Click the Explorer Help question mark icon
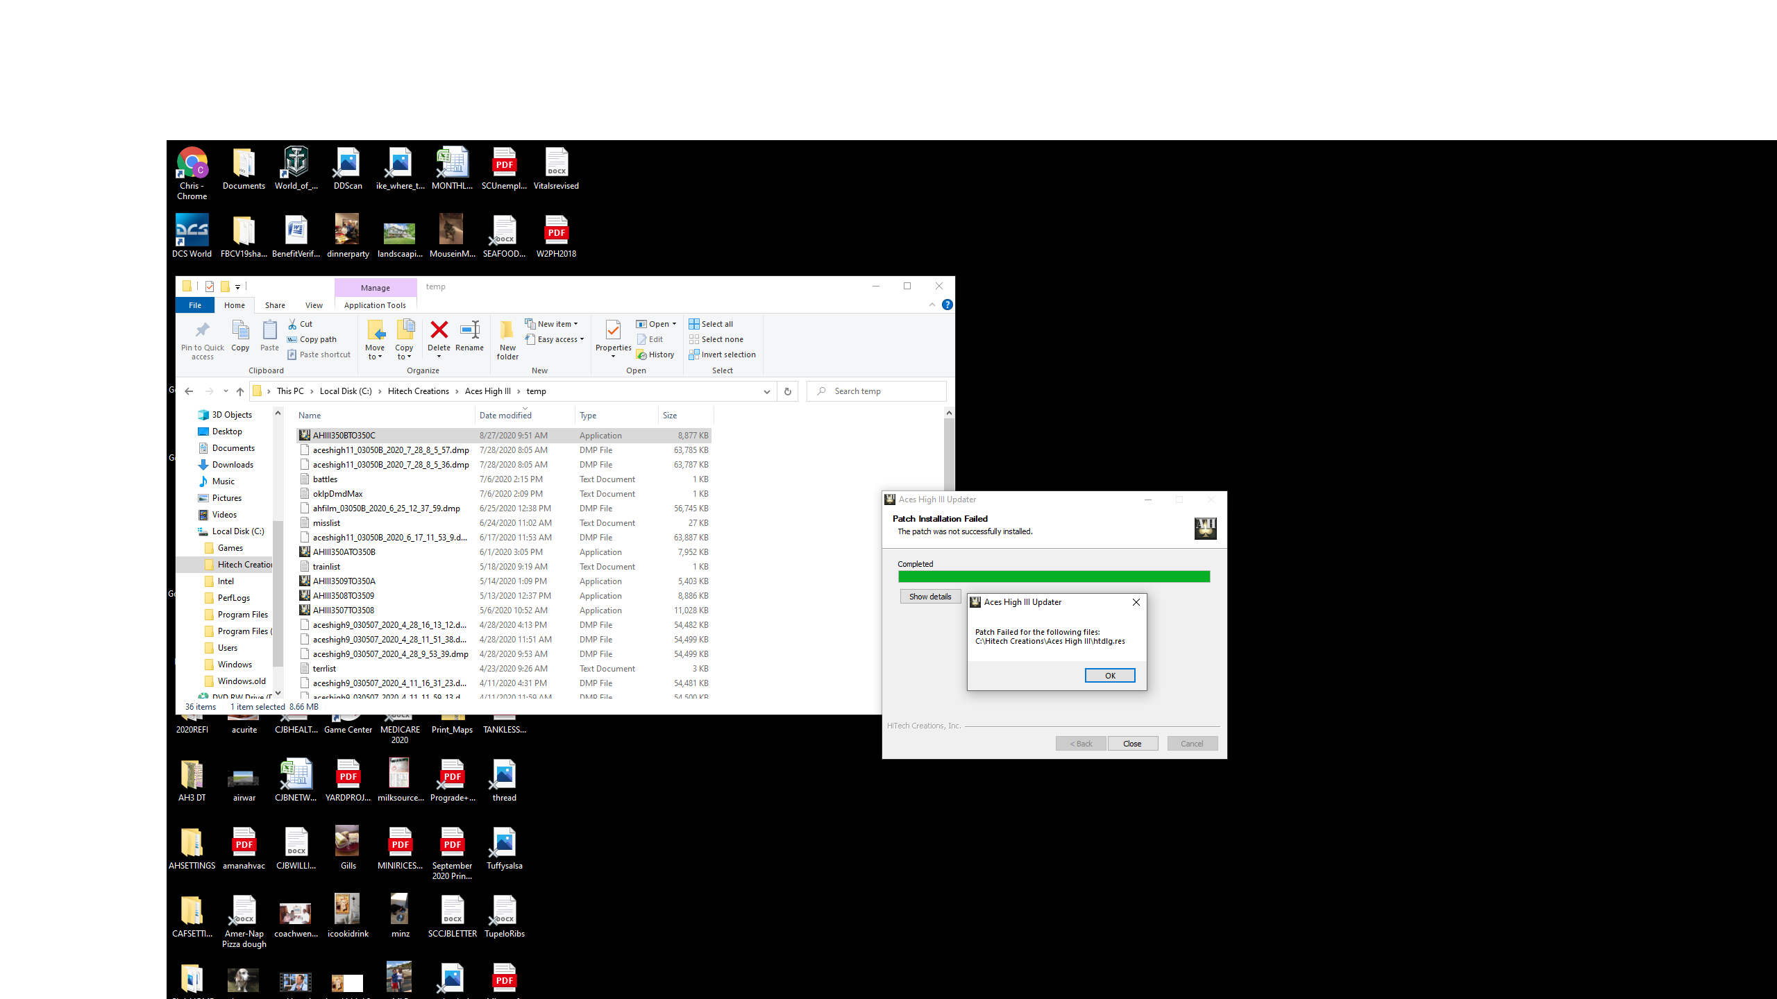The image size is (1777, 999). pos(947,305)
